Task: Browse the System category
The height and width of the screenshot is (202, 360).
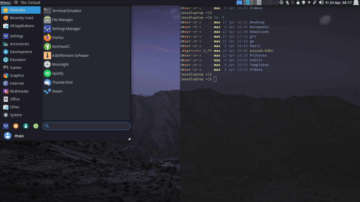Action: [21, 115]
